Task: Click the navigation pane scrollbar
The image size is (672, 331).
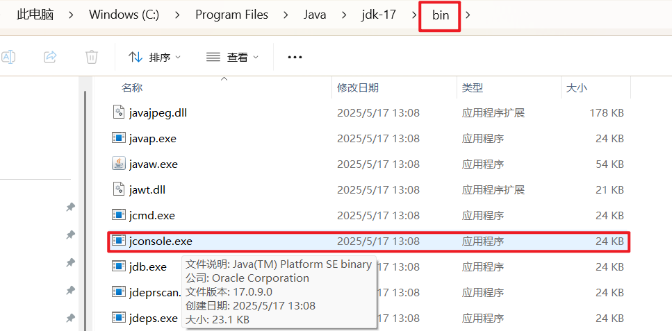Action: (84, 210)
